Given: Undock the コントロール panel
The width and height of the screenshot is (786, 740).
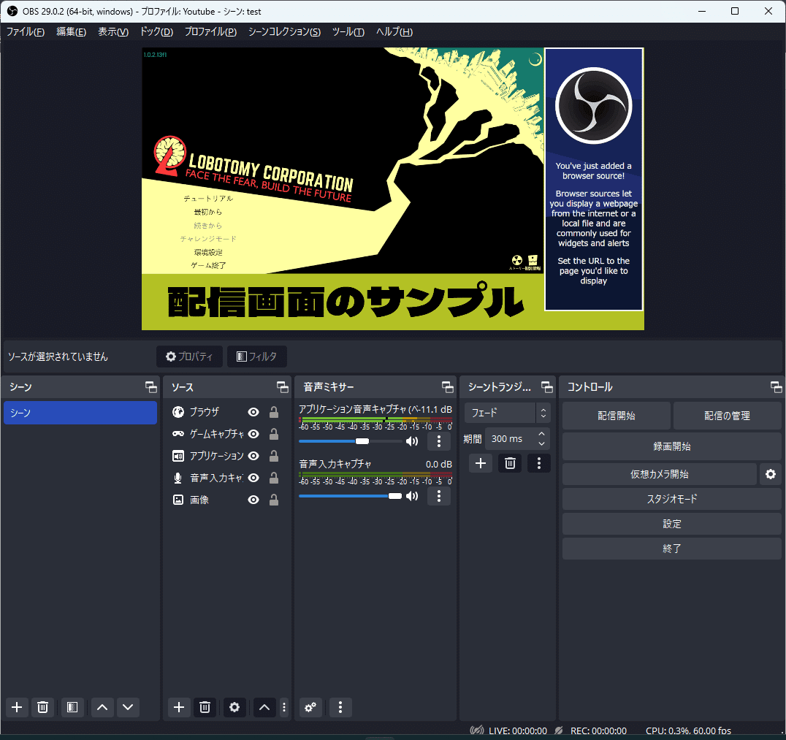Looking at the screenshot, I should coord(776,387).
